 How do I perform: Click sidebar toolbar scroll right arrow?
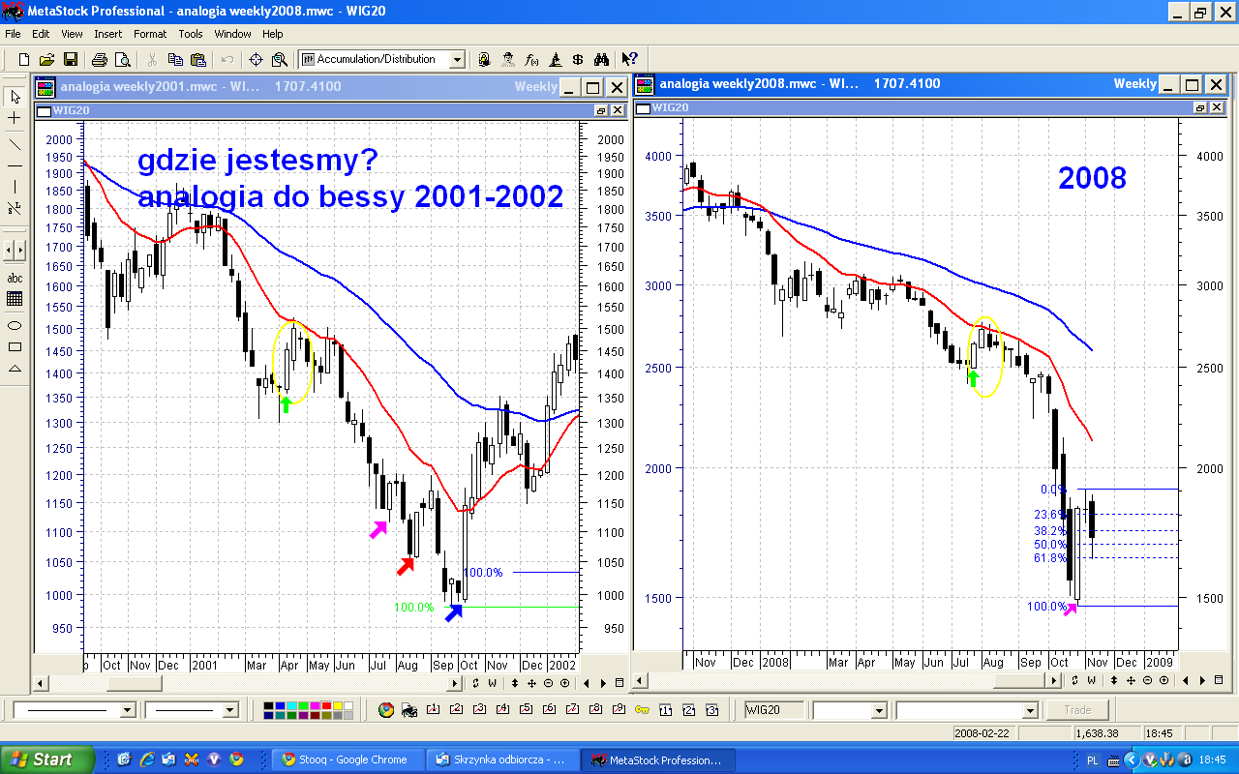pos(20,250)
